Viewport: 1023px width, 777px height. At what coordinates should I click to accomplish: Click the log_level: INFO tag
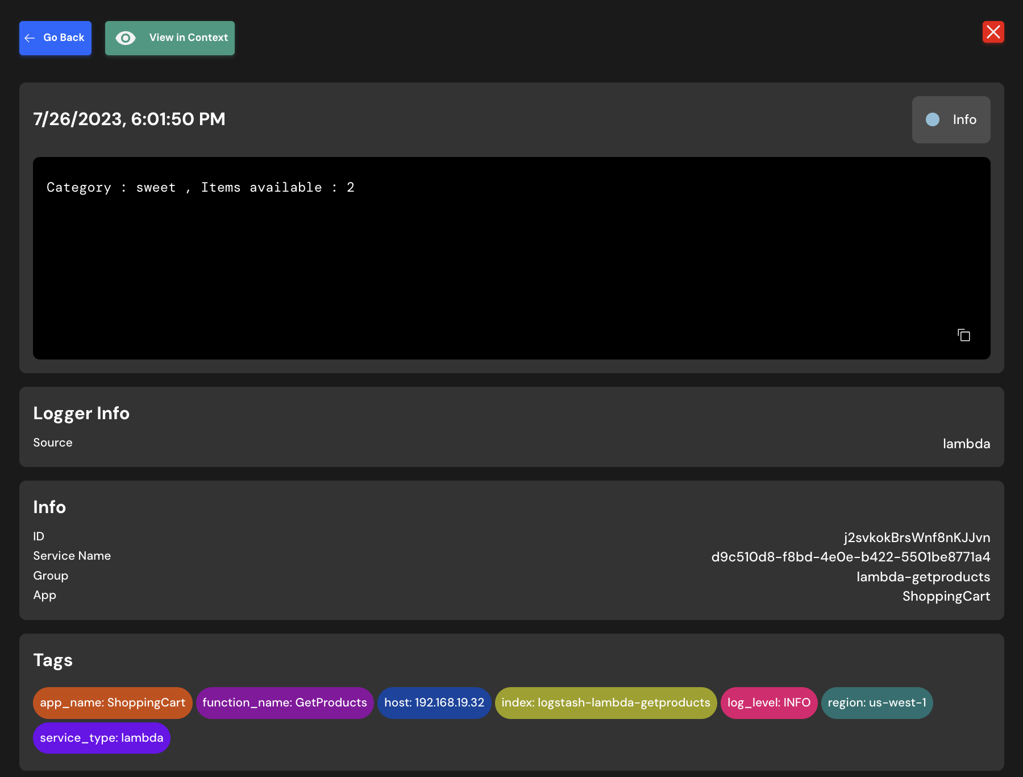coord(769,703)
